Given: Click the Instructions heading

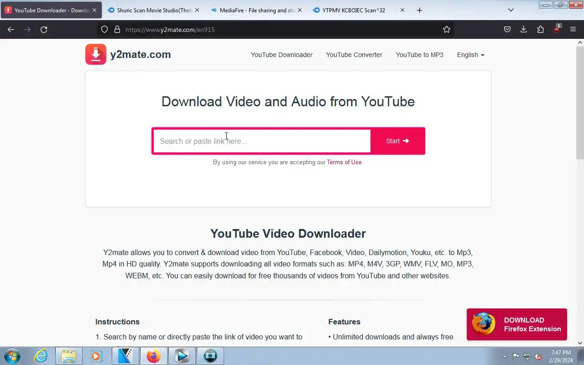Looking at the screenshot, I should point(117,322).
